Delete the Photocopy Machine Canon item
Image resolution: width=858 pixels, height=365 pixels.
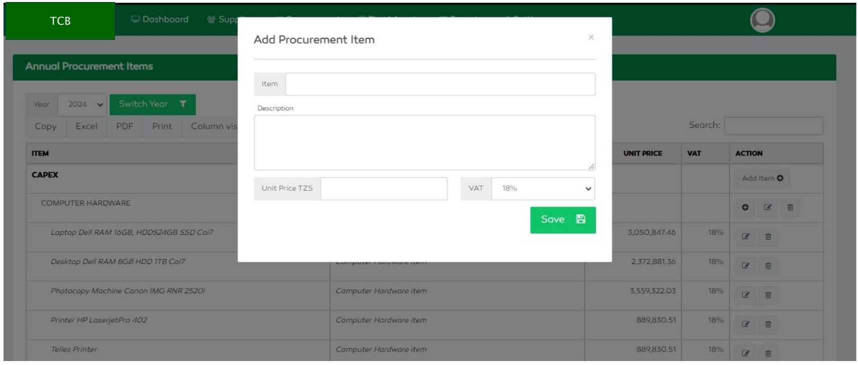(x=768, y=295)
